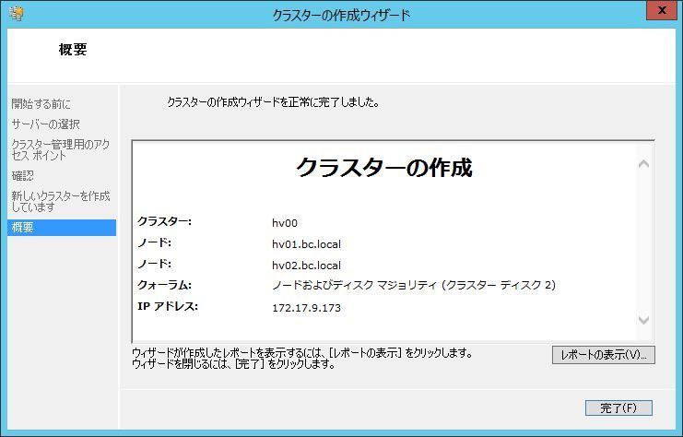The width and height of the screenshot is (683, 437).
Task: Click the cluster name hv00
Action: (285, 223)
